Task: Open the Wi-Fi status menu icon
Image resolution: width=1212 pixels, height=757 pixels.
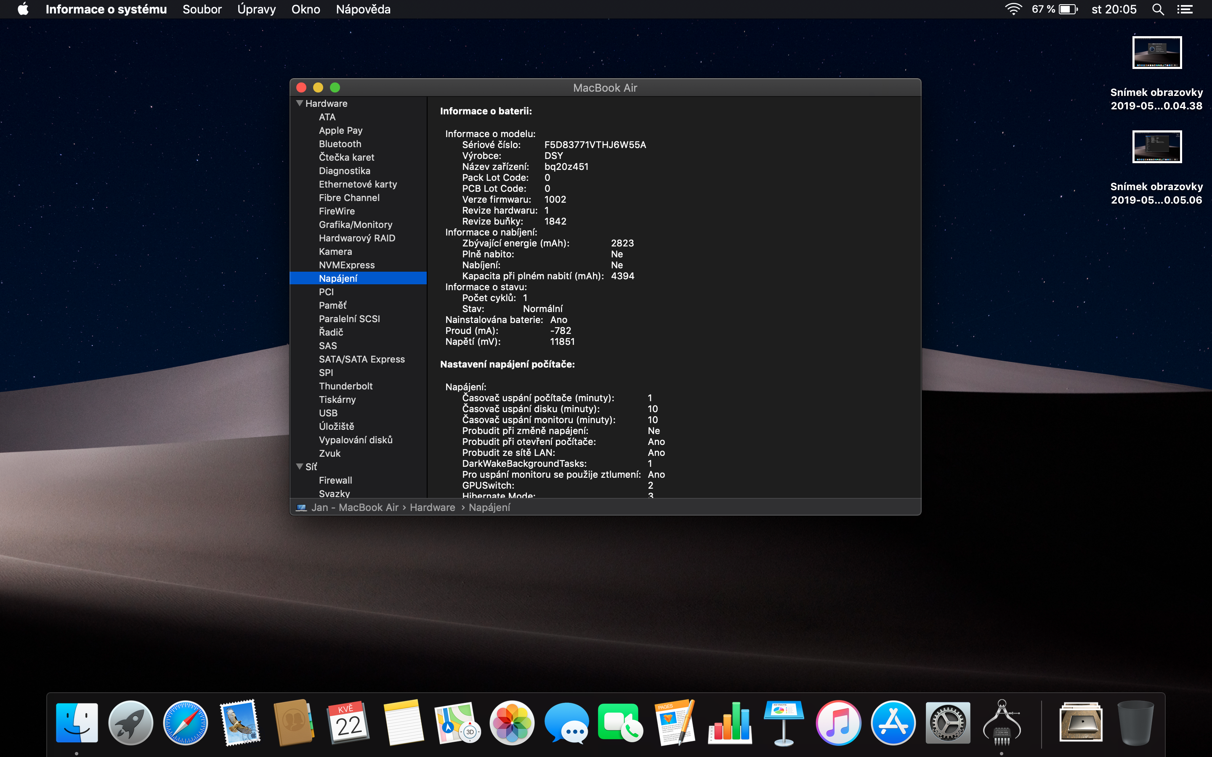Action: coord(1013,10)
